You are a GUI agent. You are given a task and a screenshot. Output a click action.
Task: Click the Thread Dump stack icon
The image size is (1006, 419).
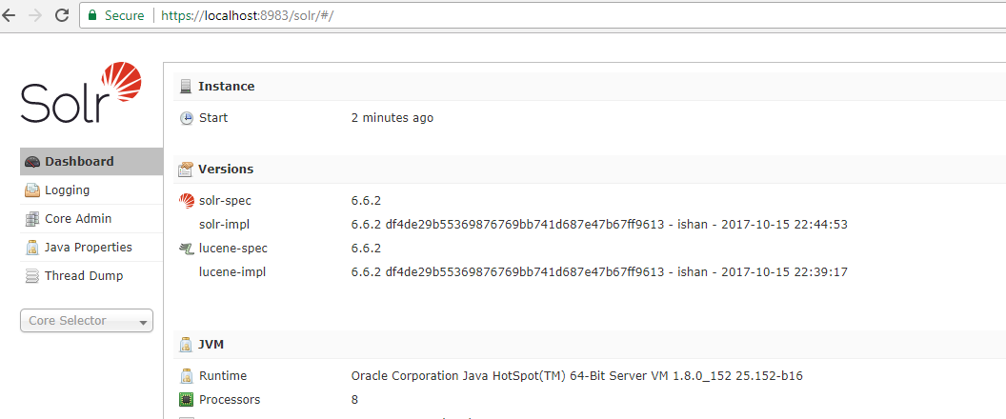pyautogui.click(x=32, y=276)
